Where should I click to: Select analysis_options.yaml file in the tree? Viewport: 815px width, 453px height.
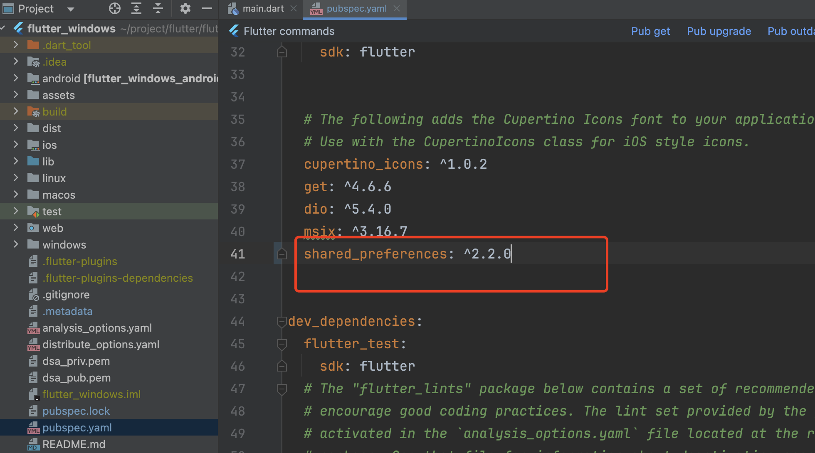coord(97,328)
